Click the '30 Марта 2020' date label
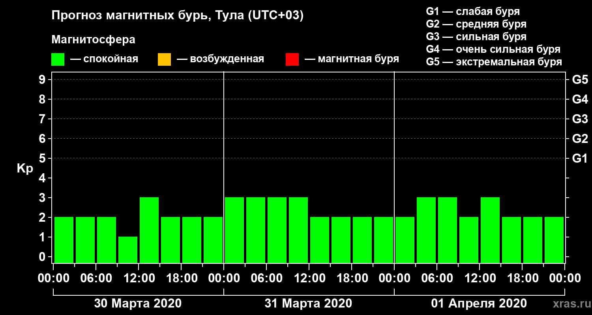The image size is (592, 315). coord(138,304)
